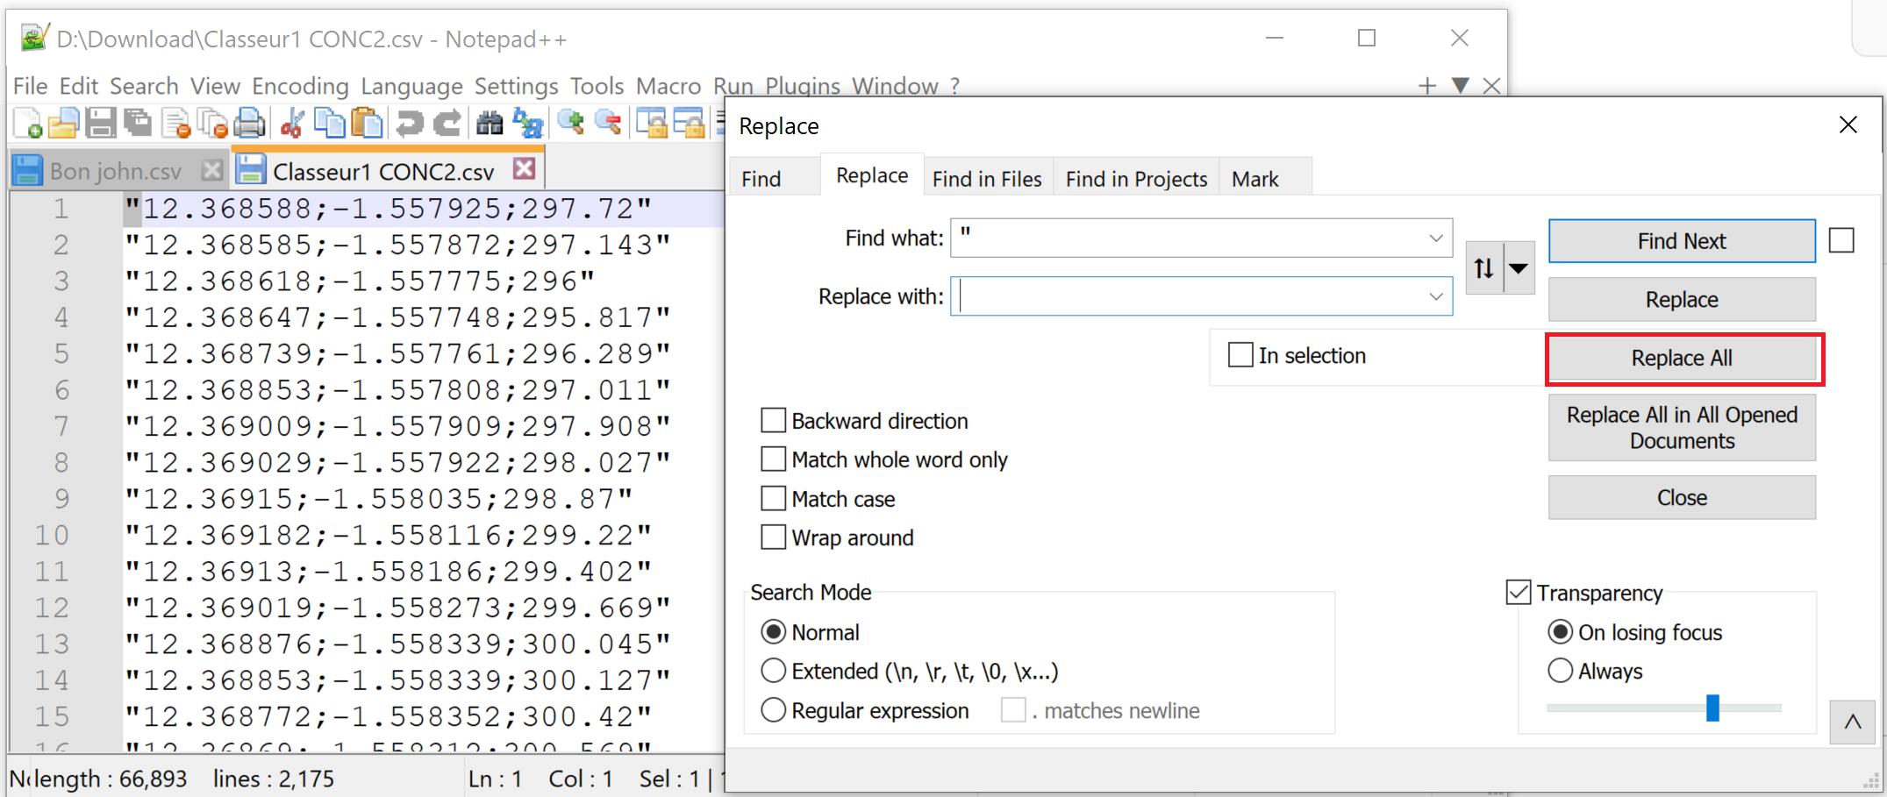Open Find with the binoculars icon
This screenshot has height=797, width=1887.
pos(490,124)
